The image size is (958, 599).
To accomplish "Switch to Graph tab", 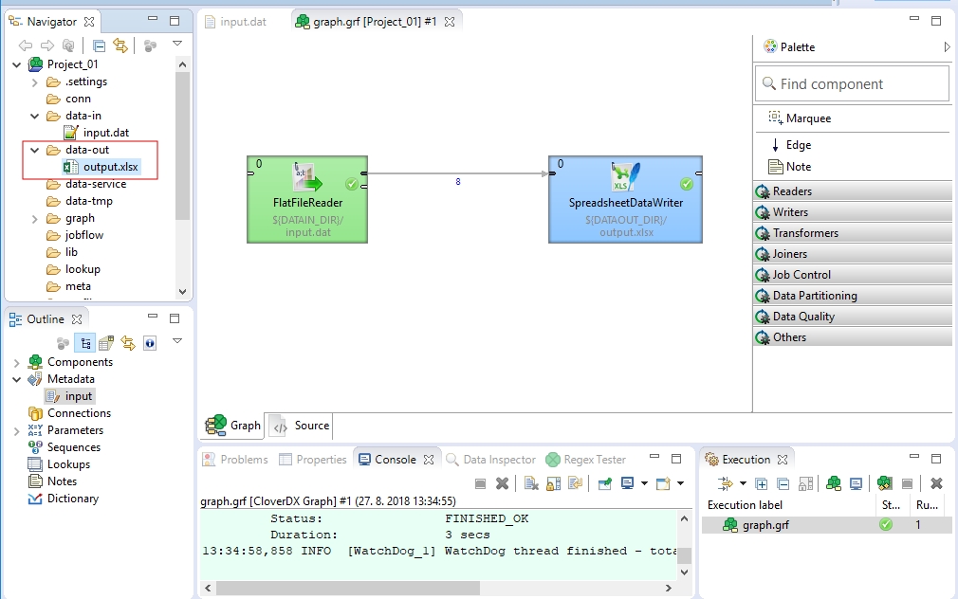I will [x=232, y=427].
